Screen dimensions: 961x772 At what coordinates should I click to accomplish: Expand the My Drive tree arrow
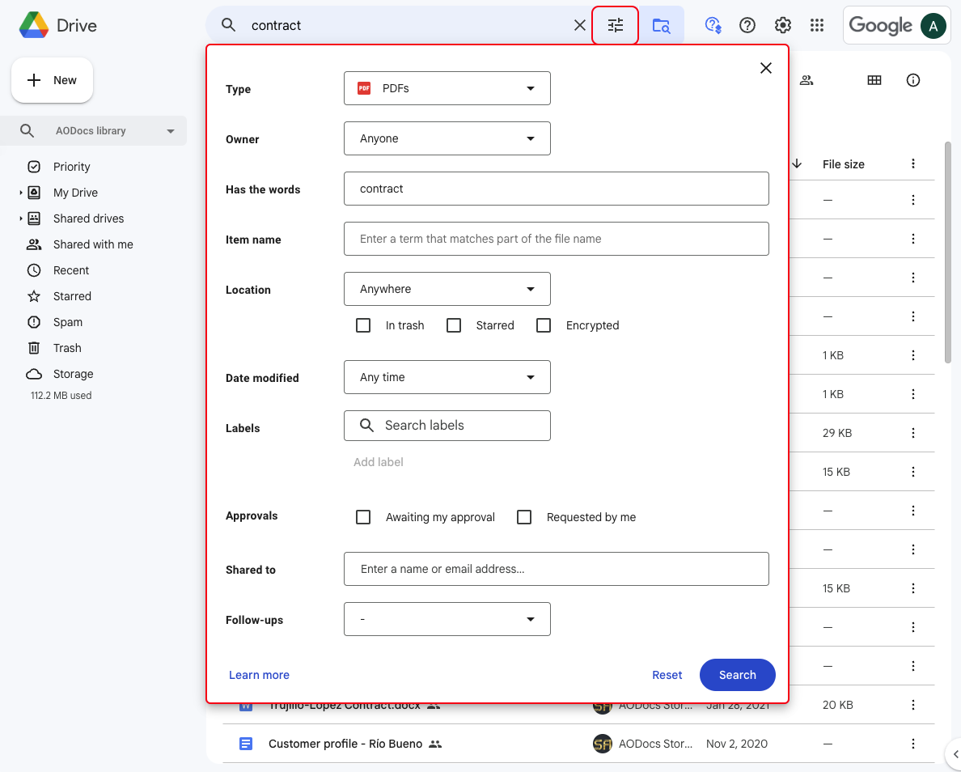tap(21, 193)
